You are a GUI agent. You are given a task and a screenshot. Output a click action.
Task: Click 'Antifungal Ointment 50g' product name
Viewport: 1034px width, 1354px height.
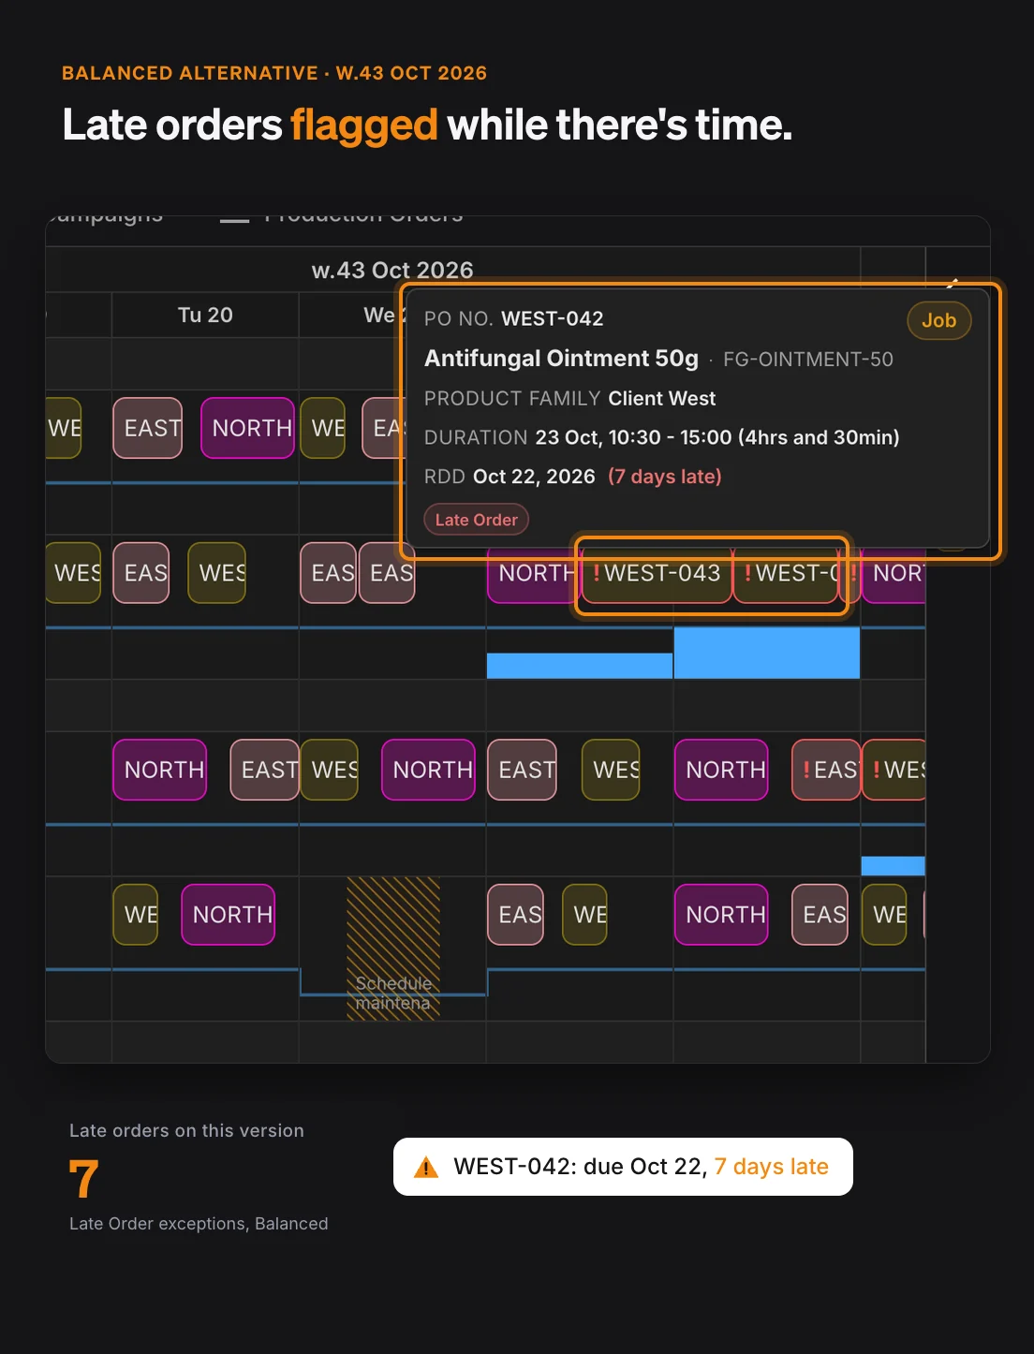tap(561, 359)
